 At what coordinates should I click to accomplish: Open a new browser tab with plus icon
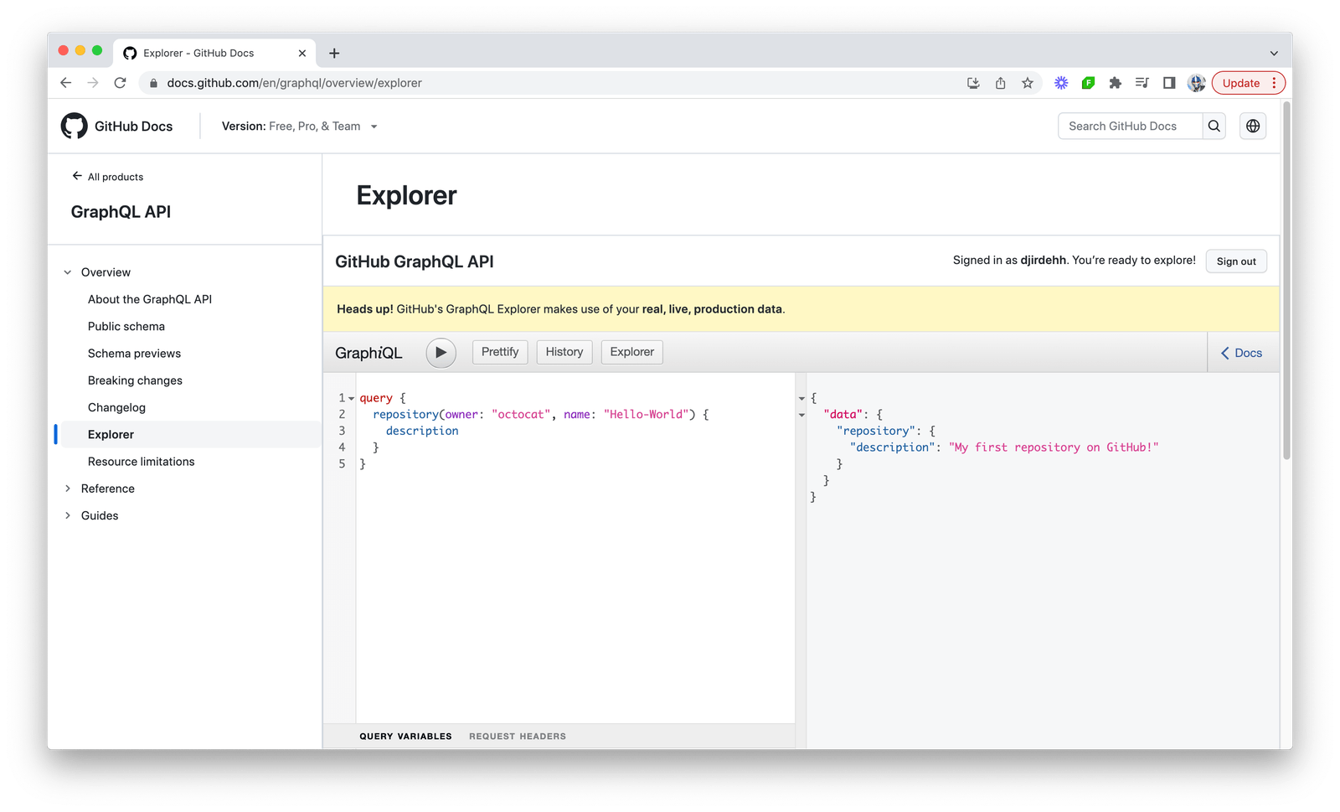pyautogui.click(x=334, y=53)
